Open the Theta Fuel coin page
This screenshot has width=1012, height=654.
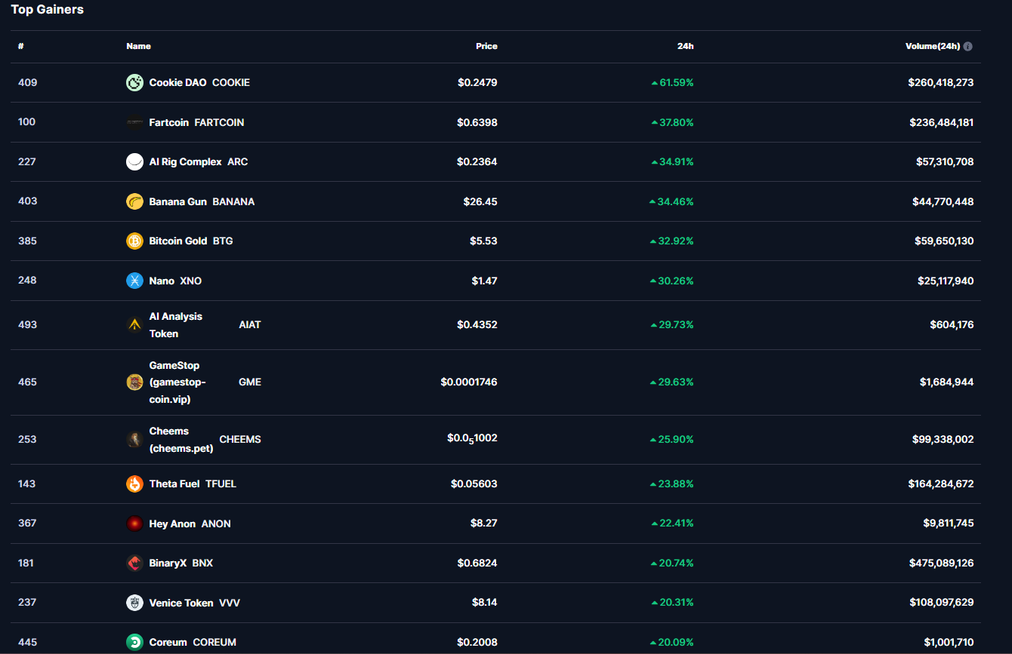(x=174, y=484)
